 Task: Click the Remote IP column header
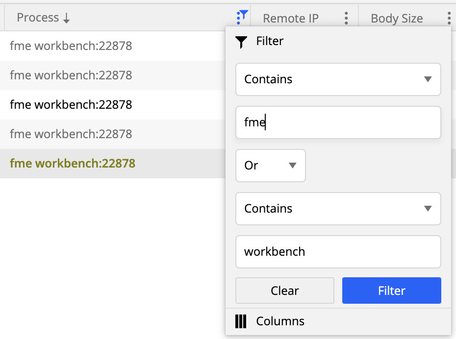(x=291, y=18)
